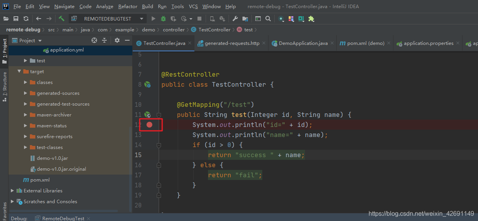Image resolution: width=478 pixels, height=221 pixels.
Task: Expand Scratches and Consoles node
Action: point(12,201)
